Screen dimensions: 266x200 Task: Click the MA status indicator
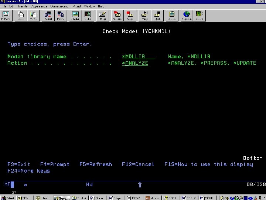tap(8, 184)
